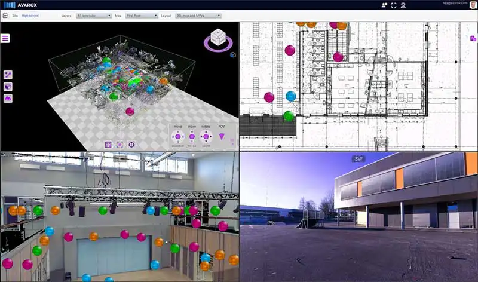The image size is (478, 282).
Task: Open the High school site link
Action: coord(30,16)
